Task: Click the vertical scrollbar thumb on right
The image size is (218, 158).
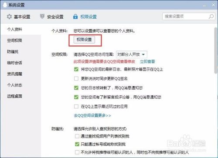Action: 216,50
